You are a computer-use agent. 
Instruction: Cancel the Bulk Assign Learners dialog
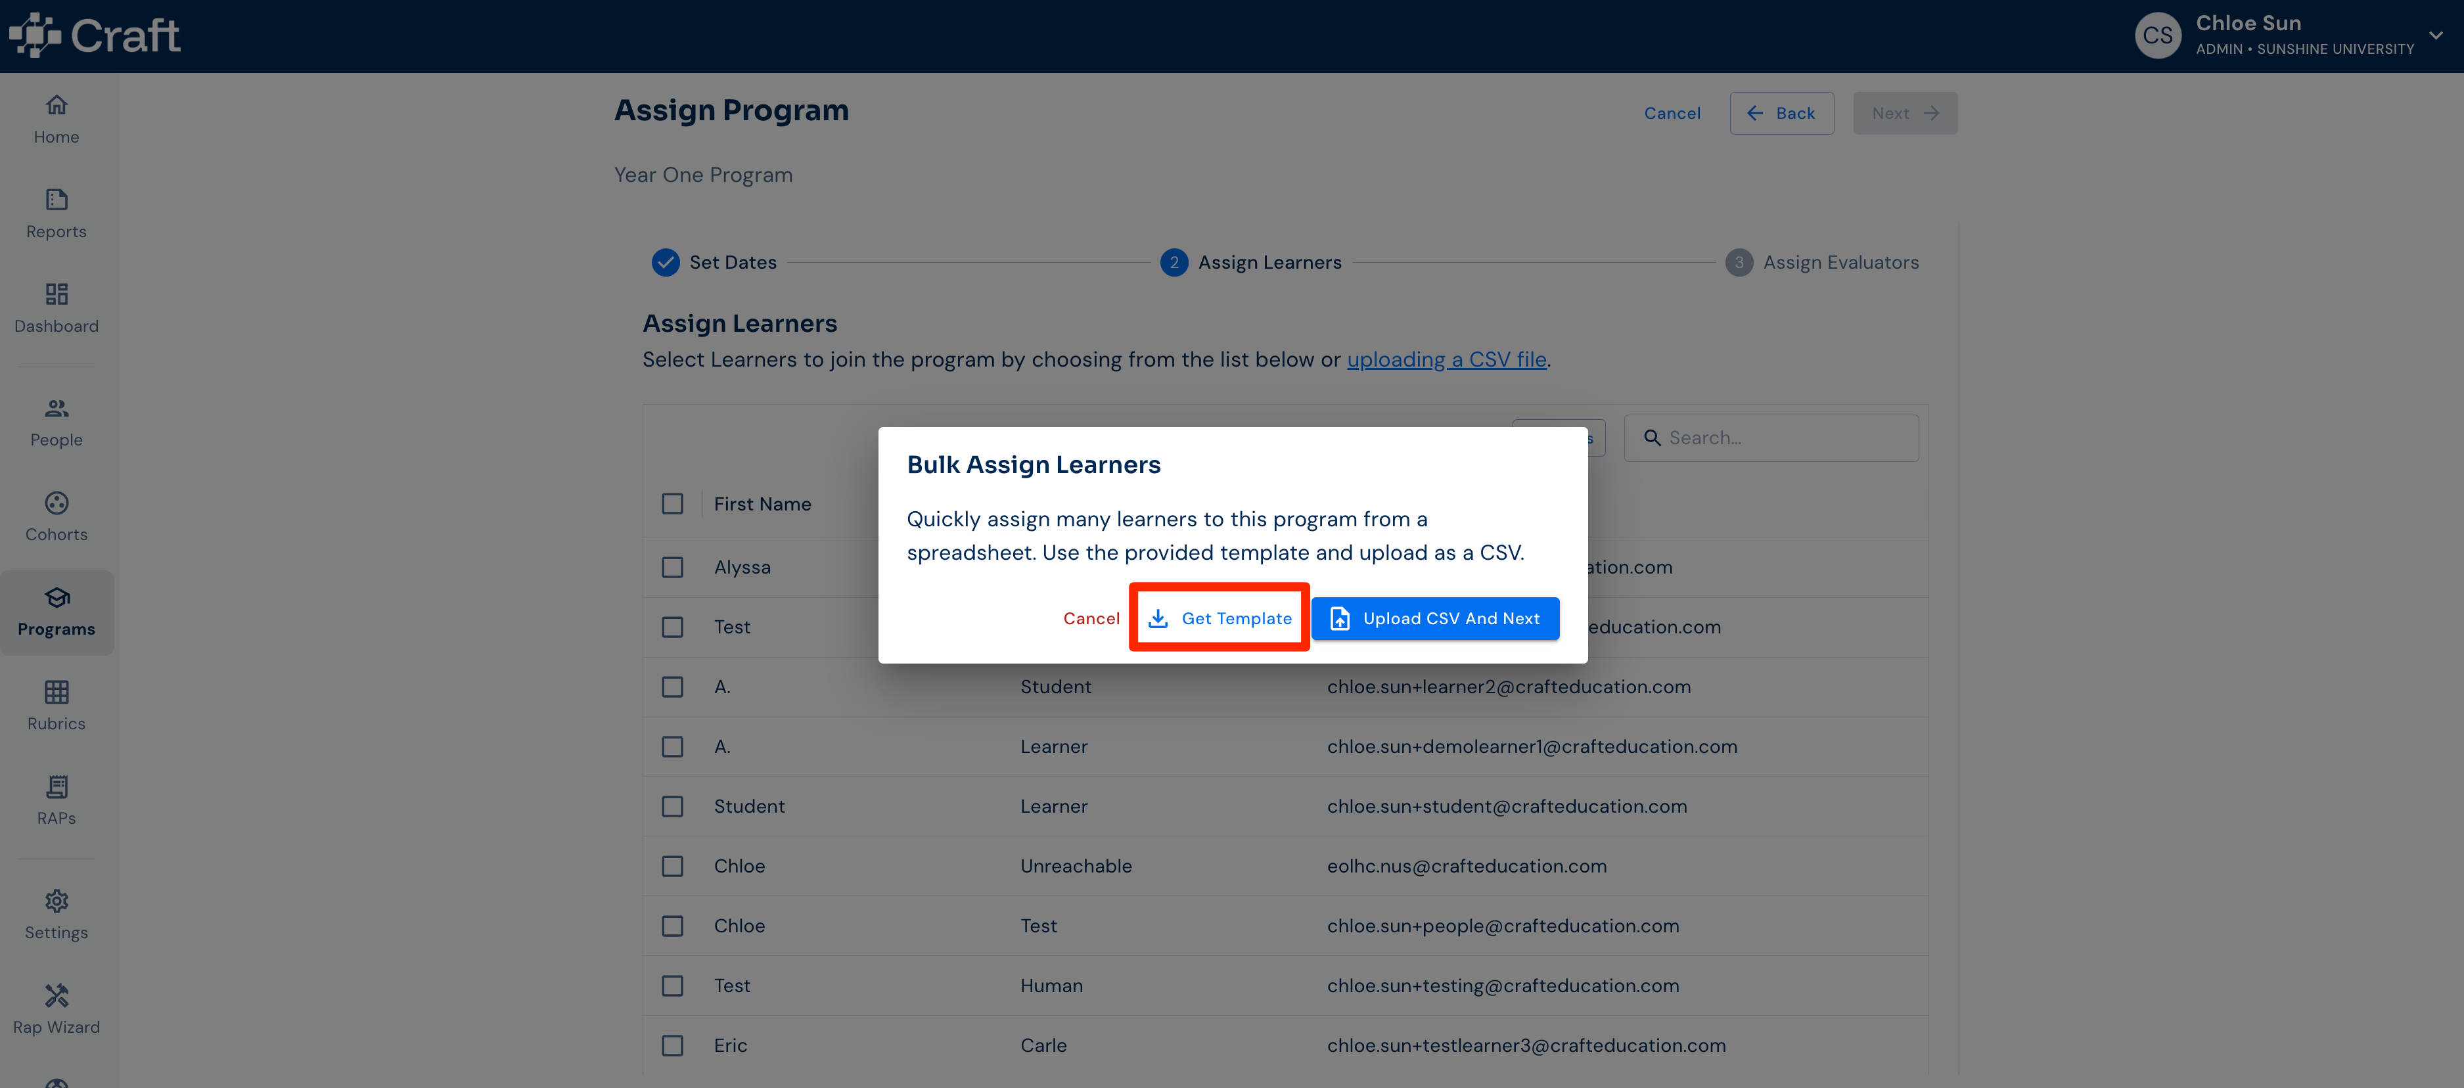[x=1091, y=619]
